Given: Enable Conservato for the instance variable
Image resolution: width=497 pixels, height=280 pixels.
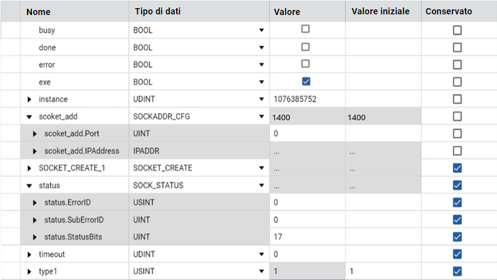Looking at the screenshot, I should (x=458, y=99).
